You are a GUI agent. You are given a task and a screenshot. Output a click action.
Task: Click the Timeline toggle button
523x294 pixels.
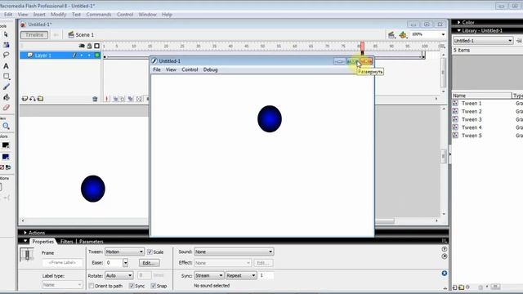[34, 34]
